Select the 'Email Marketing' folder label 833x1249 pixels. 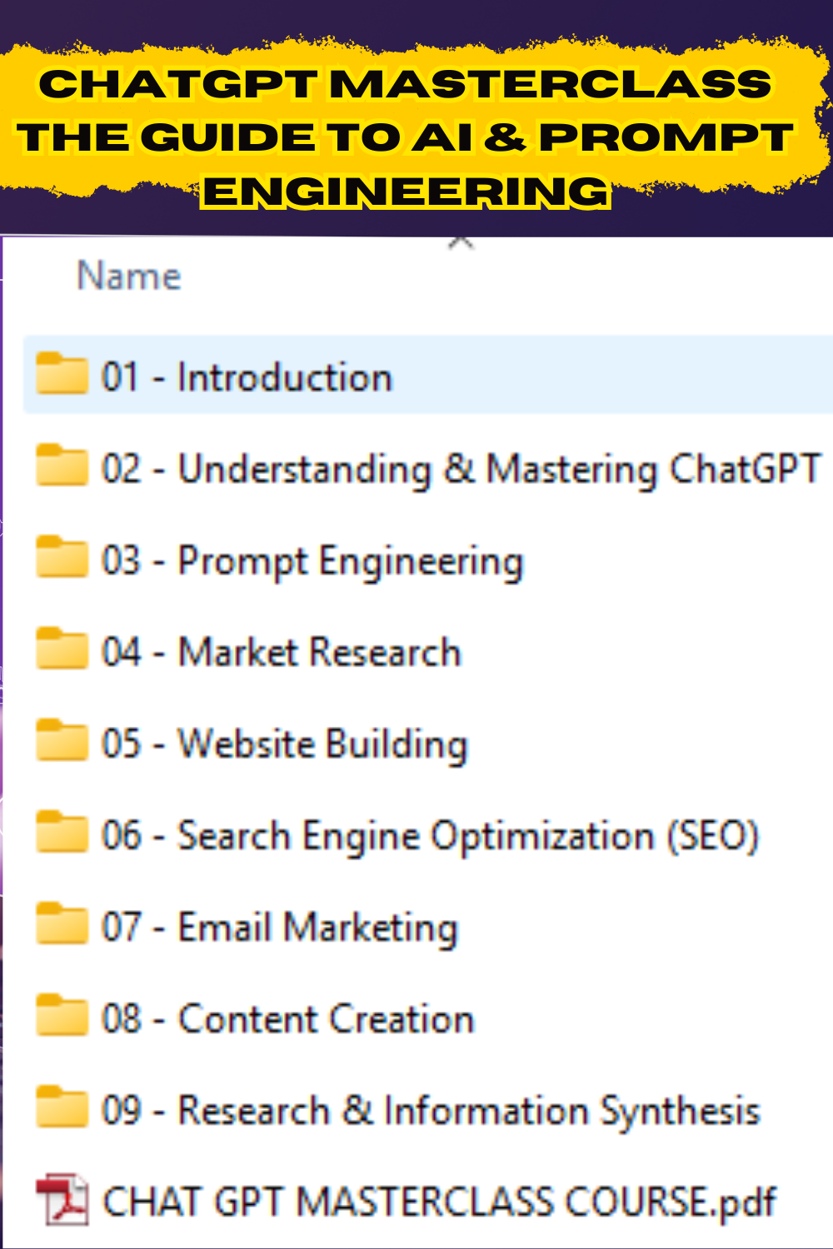(x=318, y=928)
